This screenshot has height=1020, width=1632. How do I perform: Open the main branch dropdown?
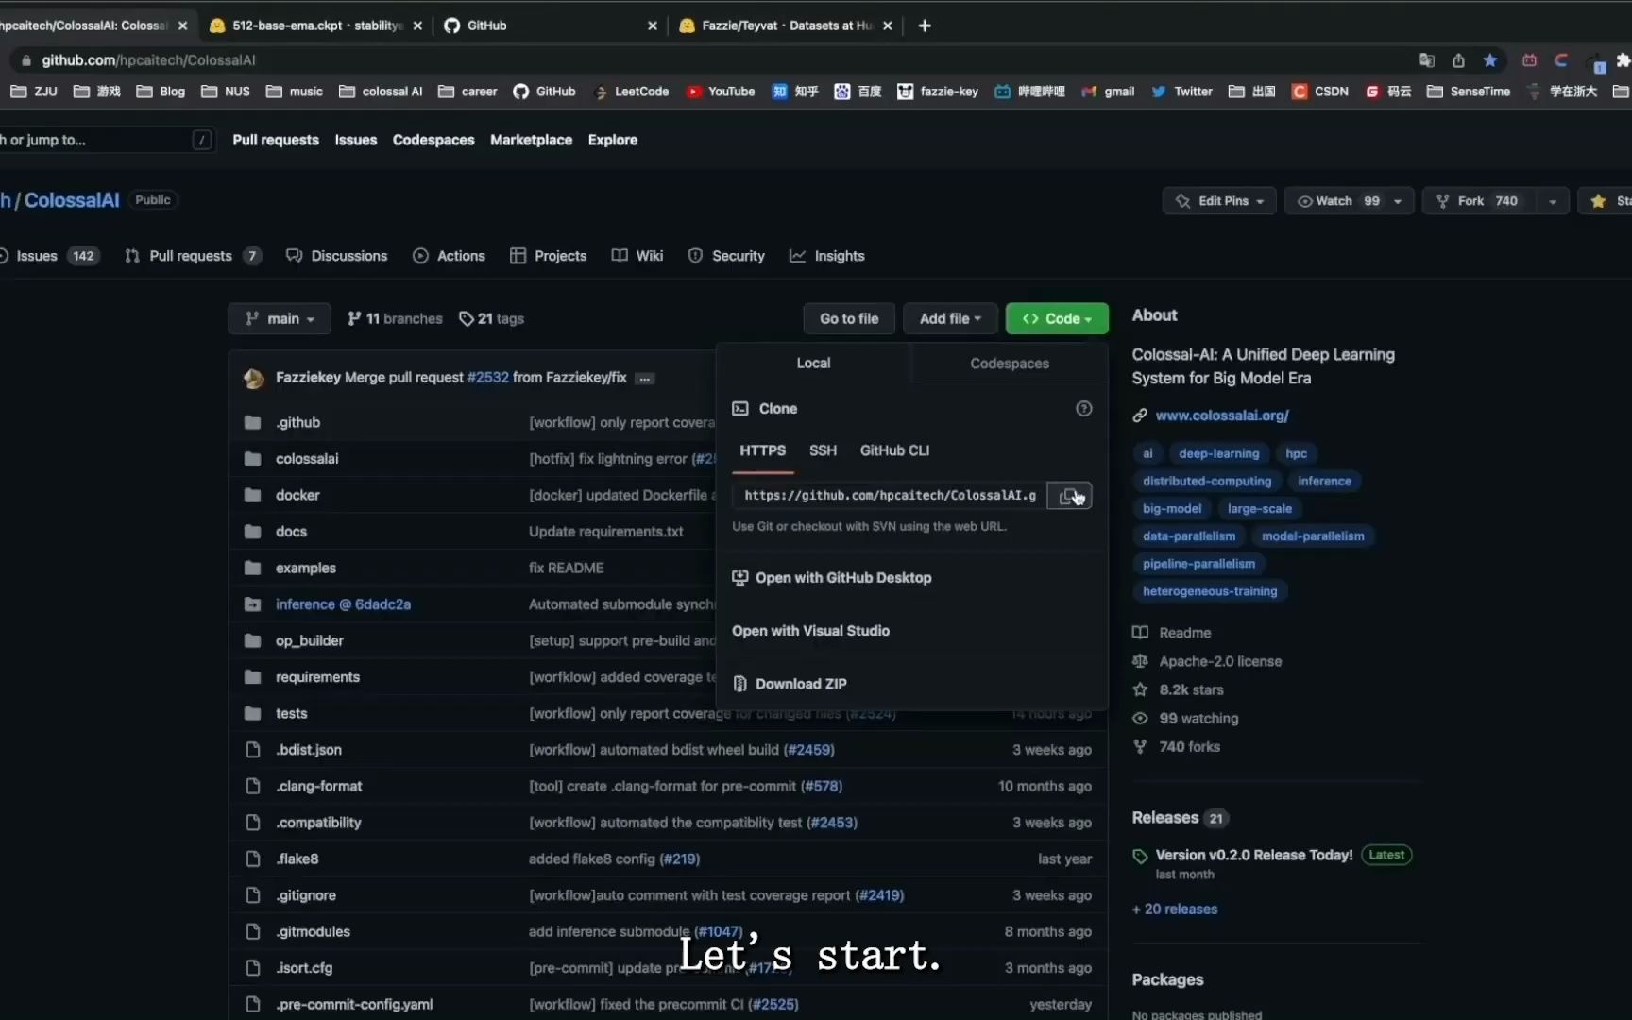click(x=280, y=319)
